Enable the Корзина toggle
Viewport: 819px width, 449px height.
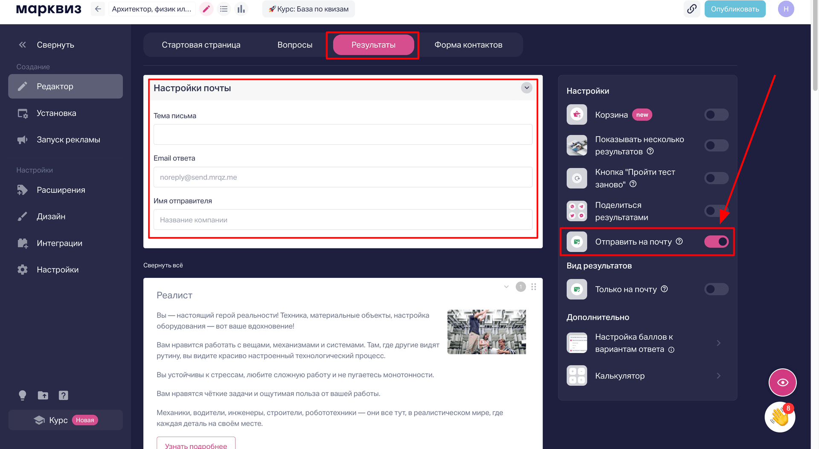[716, 114]
